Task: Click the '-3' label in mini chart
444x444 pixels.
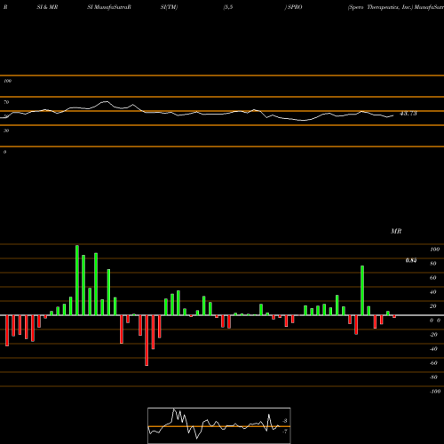Action: pyautogui.click(x=284, y=421)
